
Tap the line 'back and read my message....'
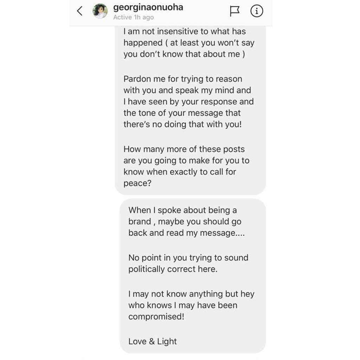186,233
